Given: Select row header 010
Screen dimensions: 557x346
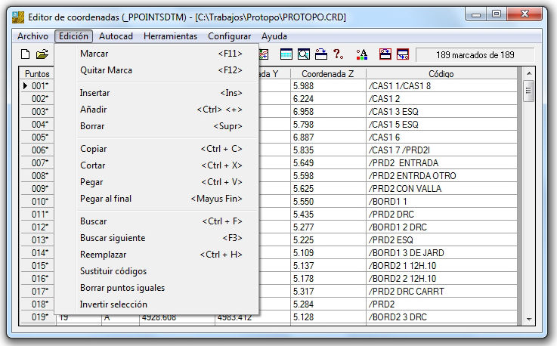Looking at the screenshot, I should [x=37, y=202].
